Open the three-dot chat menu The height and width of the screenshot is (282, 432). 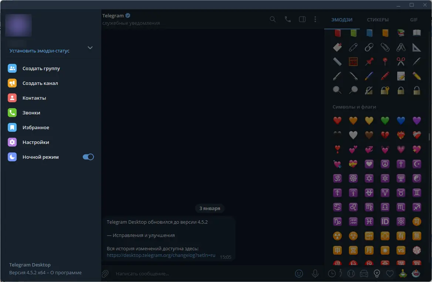(315, 19)
